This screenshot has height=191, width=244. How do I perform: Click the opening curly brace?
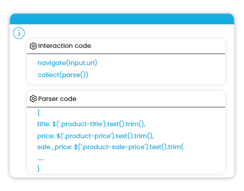tap(38, 113)
